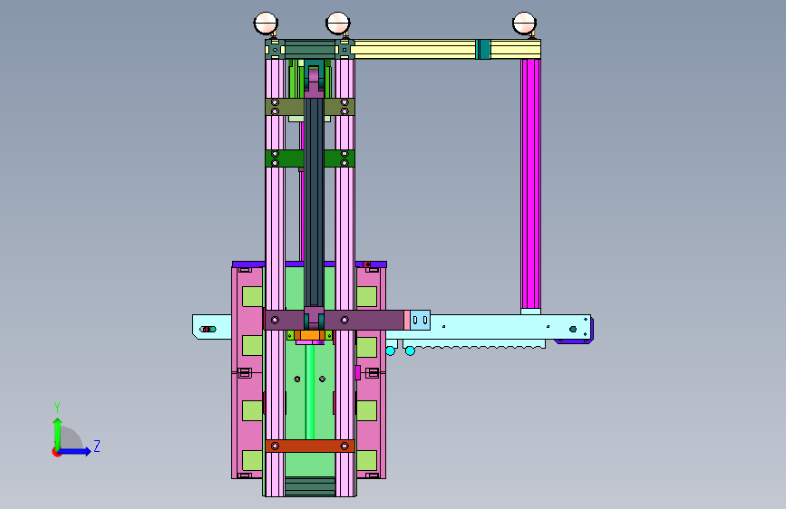Select the rightmost white ball knob on top
786x509 pixels.
click(x=524, y=23)
